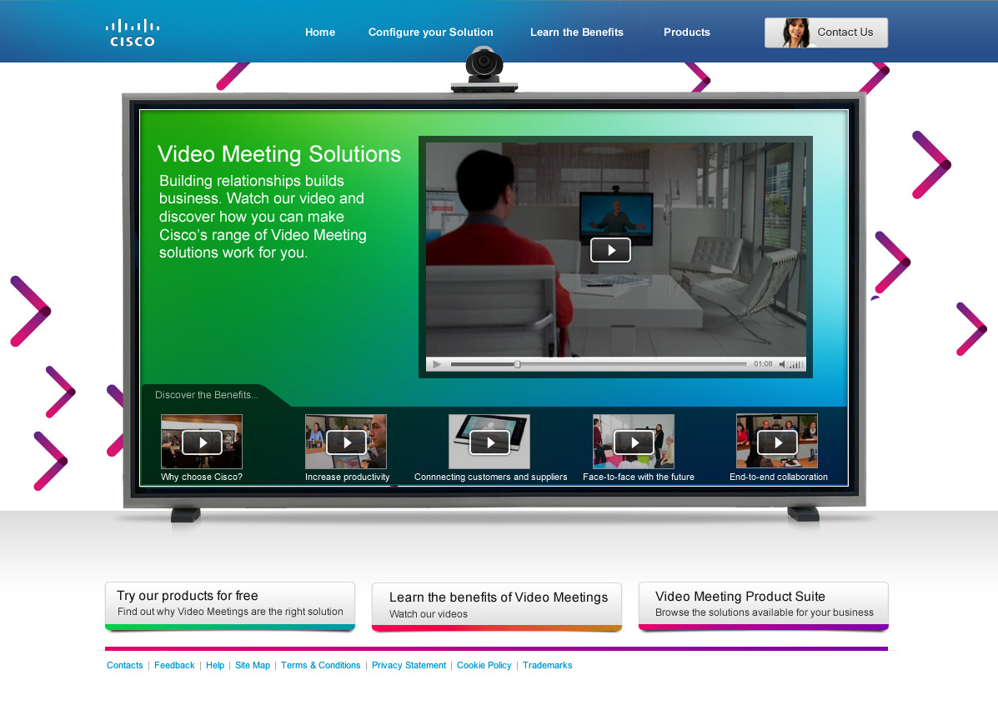Play the main video with center play button

pyautogui.click(x=610, y=250)
